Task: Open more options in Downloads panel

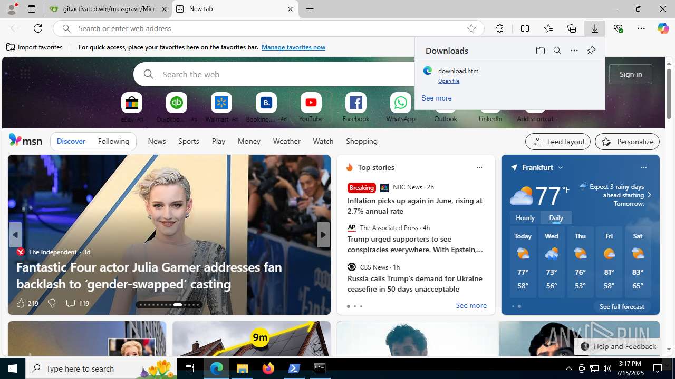Action: [574, 51]
